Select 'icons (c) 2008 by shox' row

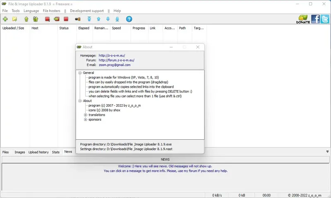(x=104, y=110)
